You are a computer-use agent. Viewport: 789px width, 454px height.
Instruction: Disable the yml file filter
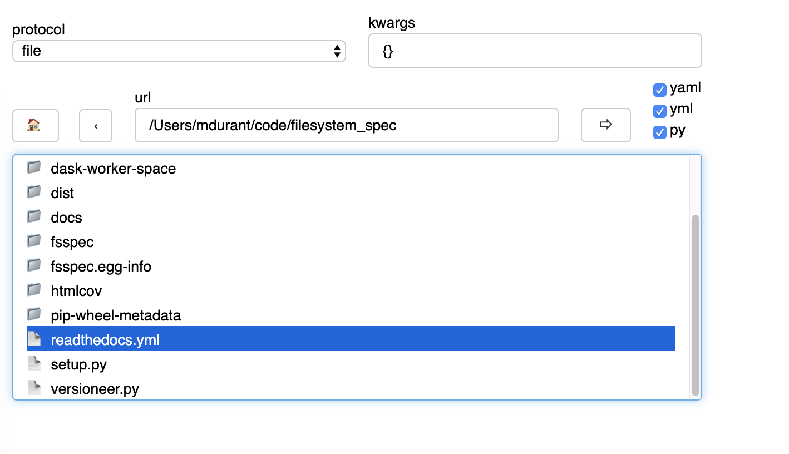[x=659, y=111]
